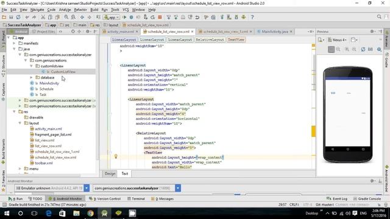Screen dimensions: 390x219
Task: Click the Synchronize toolbar icon
Action: pyautogui.click(x=18, y=17)
